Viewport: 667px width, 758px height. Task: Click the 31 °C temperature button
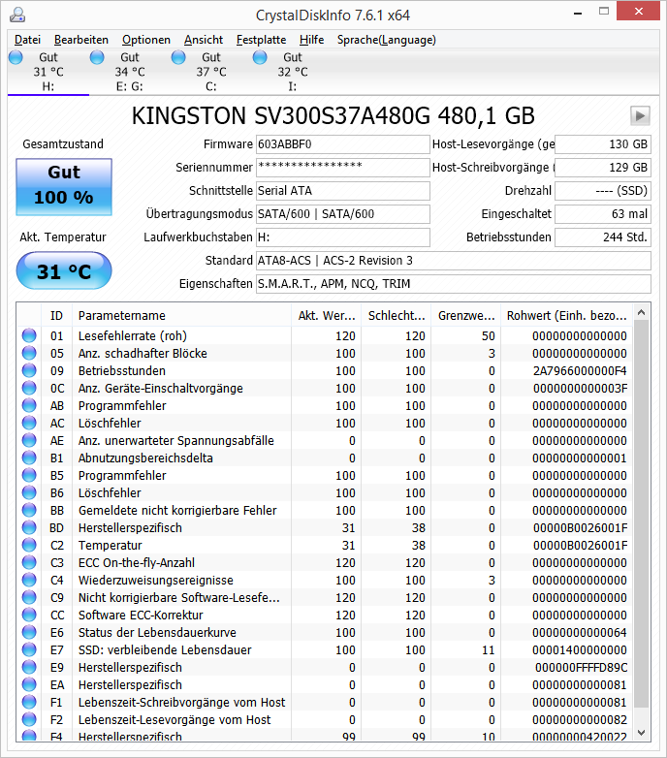(x=64, y=270)
